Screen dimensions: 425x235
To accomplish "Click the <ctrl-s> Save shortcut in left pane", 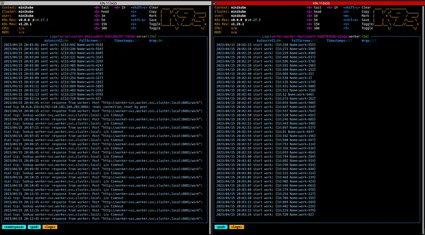I will 144,20.
